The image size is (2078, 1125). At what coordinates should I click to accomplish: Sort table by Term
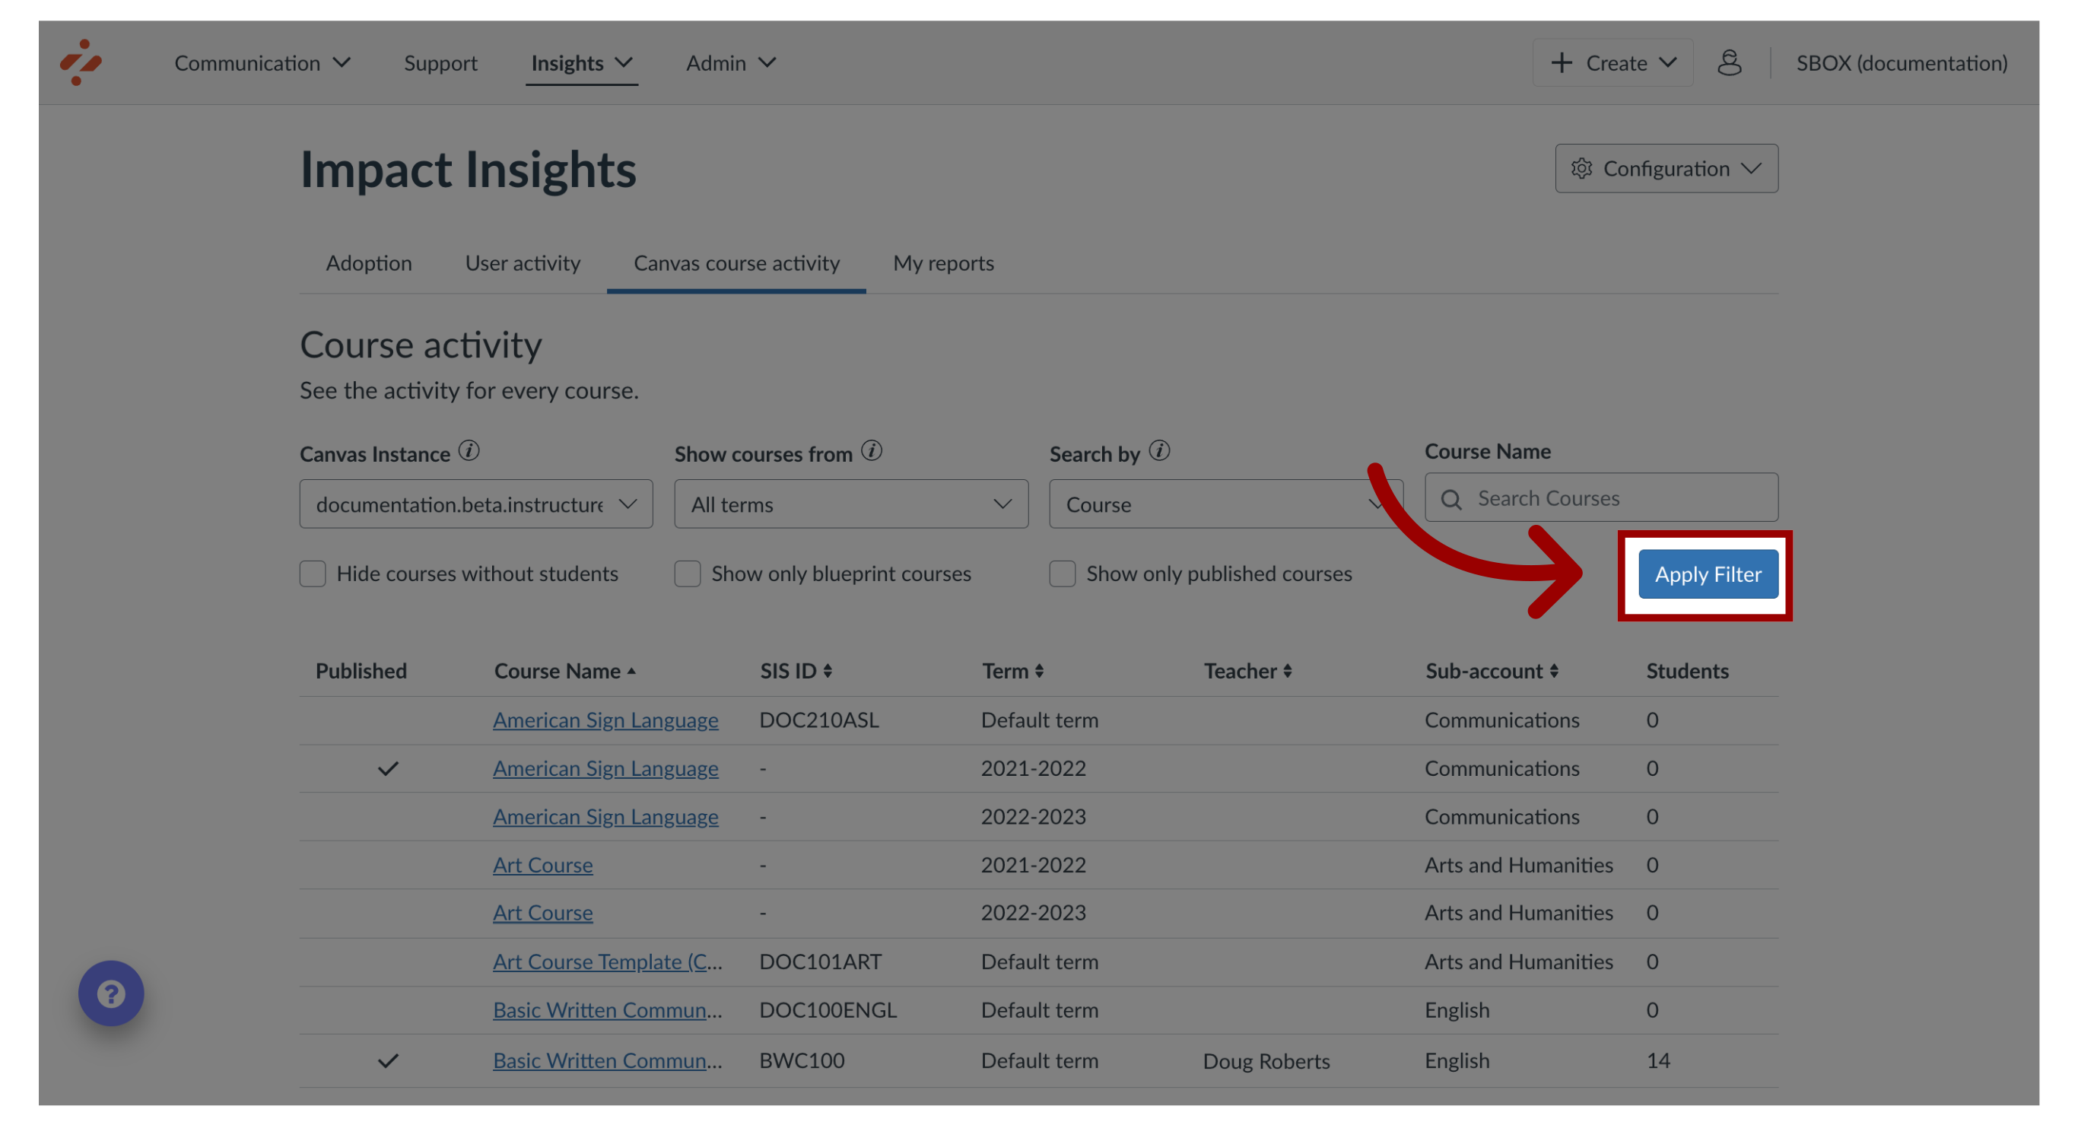click(1039, 671)
